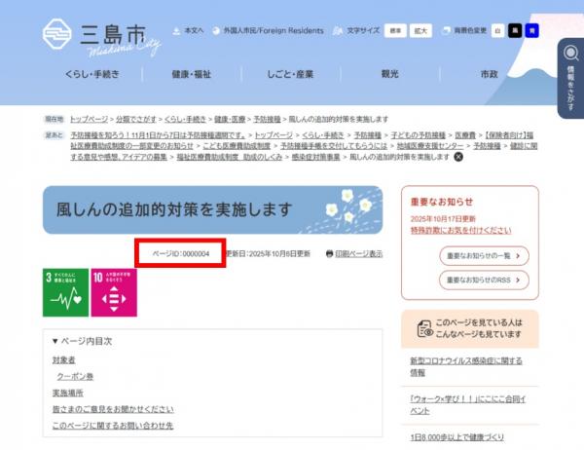
Task: Open 特殊詐欺にお気を付けください notice
Action: [460, 231]
